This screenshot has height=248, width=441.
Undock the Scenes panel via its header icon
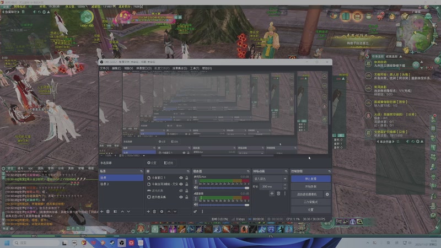click(141, 171)
